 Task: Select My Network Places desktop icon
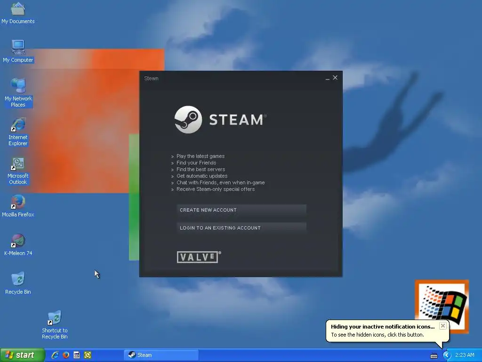click(x=18, y=93)
